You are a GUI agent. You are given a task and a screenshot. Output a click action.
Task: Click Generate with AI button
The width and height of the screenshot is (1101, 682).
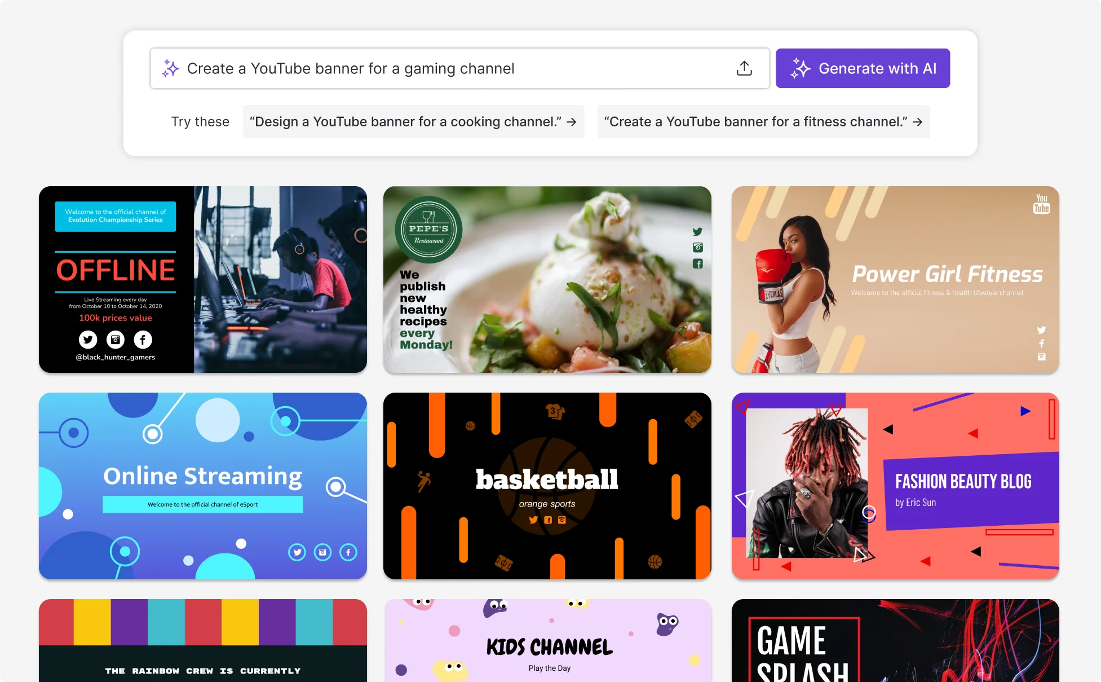[x=863, y=68]
